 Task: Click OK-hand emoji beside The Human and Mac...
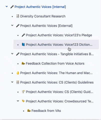tap(18, 73)
